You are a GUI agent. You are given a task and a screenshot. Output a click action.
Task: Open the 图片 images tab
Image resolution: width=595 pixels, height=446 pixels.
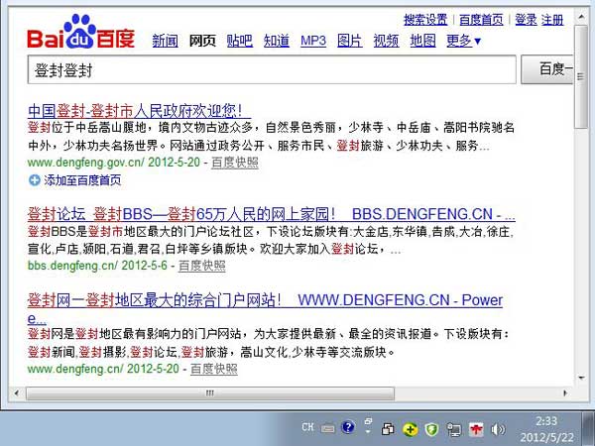[350, 41]
